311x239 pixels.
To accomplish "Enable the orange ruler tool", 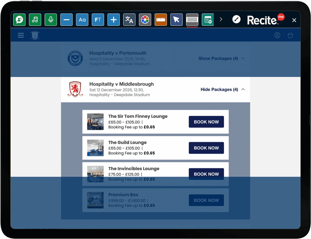I will pyautogui.click(x=161, y=20).
